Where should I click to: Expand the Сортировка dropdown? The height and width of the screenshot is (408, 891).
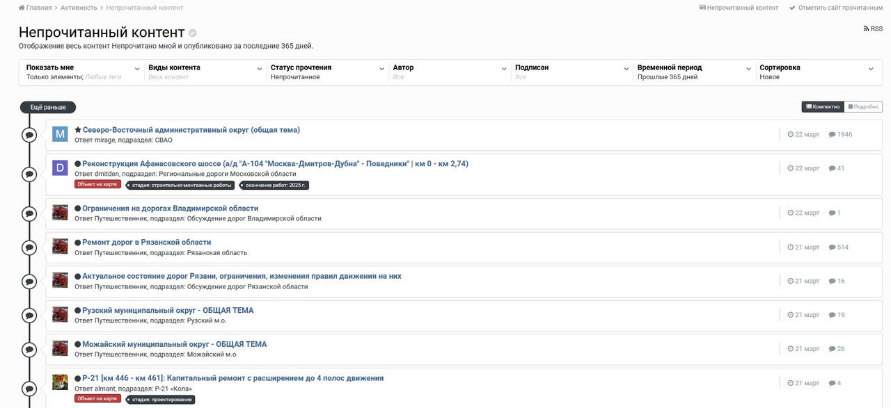(x=817, y=72)
